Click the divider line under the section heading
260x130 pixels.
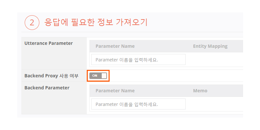(130, 32)
